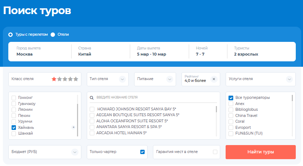This screenshot has height=166, width=303.
Task: Check the China Travel tour operator
Action: [231, 116]
